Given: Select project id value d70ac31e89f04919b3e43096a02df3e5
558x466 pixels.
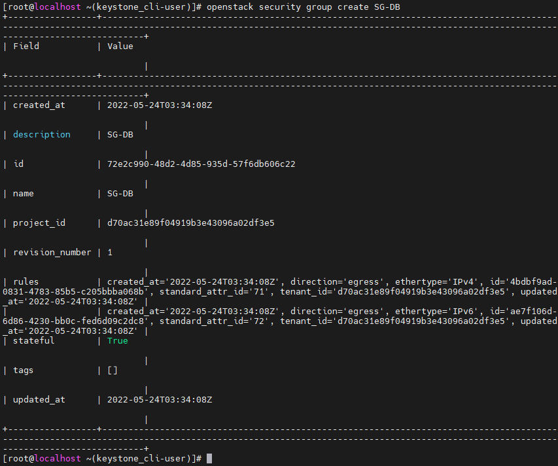Looking at the screenshot, I should point(191,223).
